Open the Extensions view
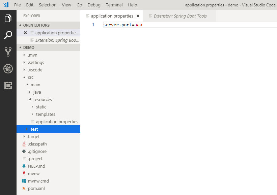This screenshot has width=277, height=195. [x=8, y=86]
